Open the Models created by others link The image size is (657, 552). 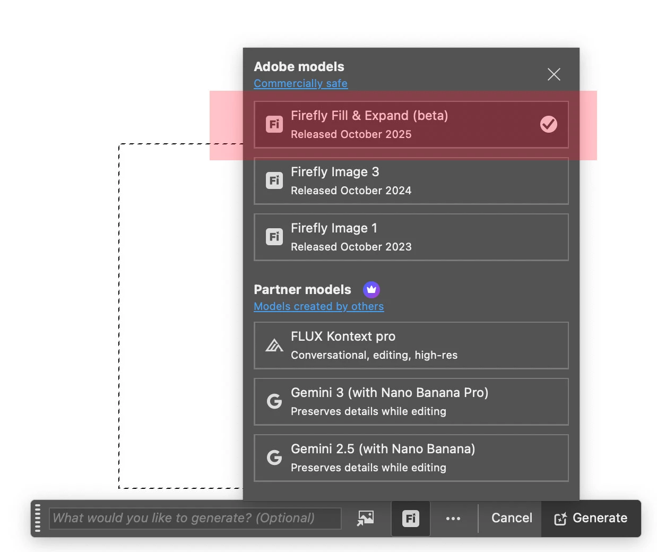click(319, 306)
